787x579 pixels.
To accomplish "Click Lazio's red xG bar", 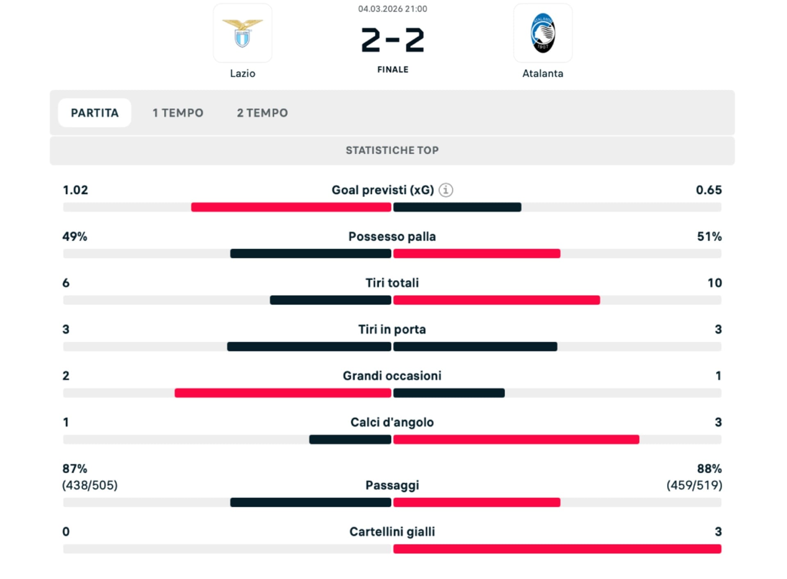I will point(291,207).
